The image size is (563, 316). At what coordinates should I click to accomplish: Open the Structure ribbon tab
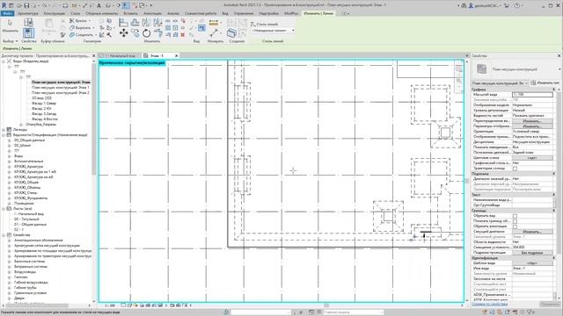pos(55,13)
